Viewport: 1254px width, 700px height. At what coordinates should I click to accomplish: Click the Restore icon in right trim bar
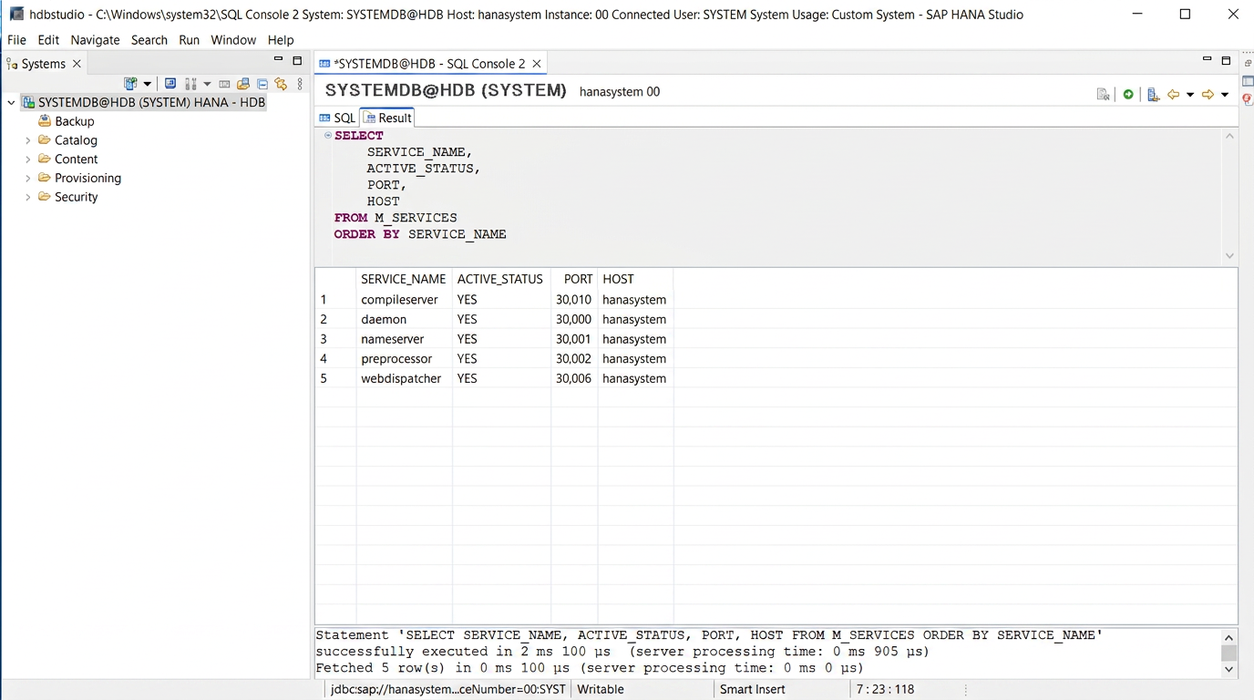(x=1248, y=63)
